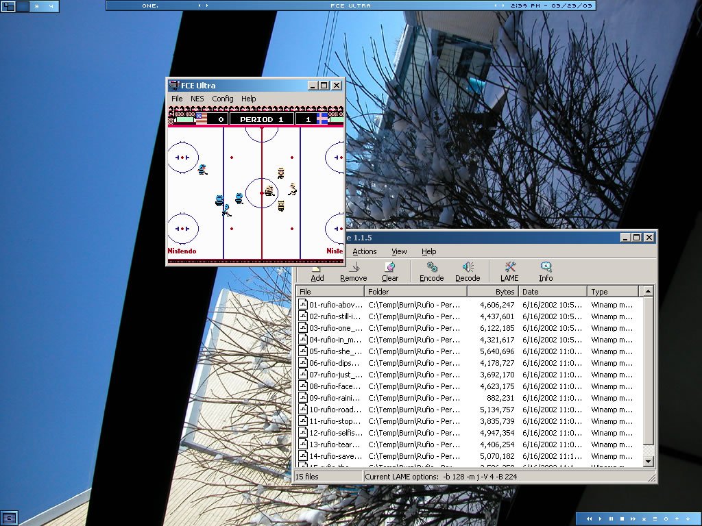This screenshot has height=526, width=702.
Task: Click play in bottom media control bar
Action: point(601,519)
